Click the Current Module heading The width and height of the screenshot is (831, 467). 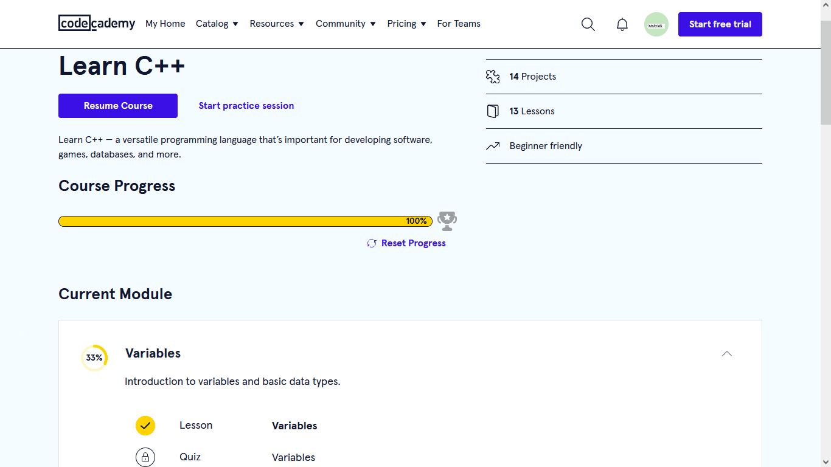click(x=116, y=294)
